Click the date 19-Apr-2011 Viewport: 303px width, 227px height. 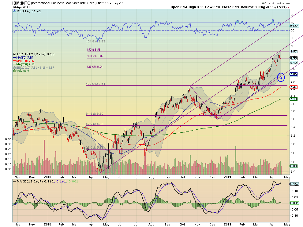pyautogui.click(x=21, y=7)
